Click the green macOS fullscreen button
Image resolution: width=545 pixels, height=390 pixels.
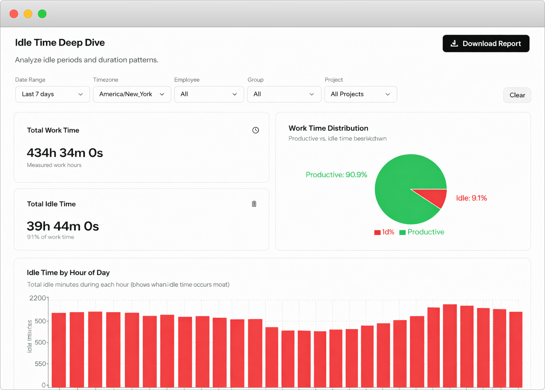click(42, 14)
